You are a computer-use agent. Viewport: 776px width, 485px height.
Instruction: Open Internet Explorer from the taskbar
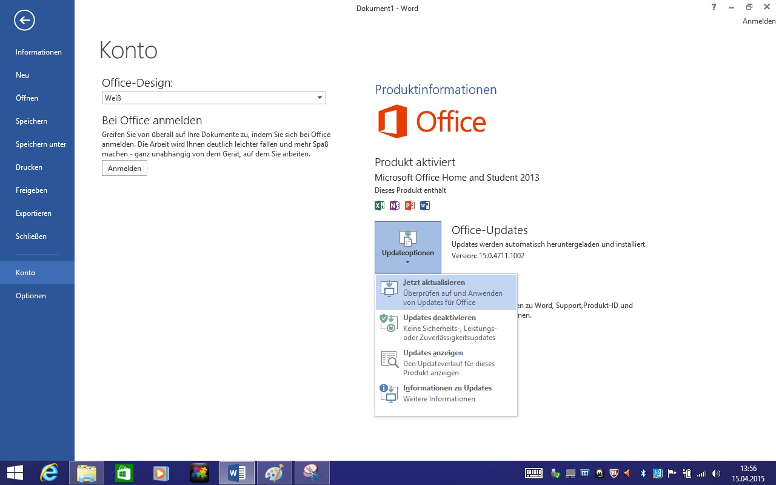coord(49,473)
